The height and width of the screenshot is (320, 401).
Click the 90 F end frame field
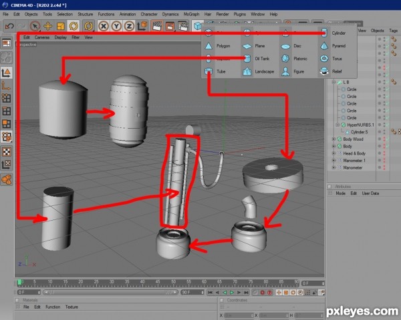click(x=192, y=292)
